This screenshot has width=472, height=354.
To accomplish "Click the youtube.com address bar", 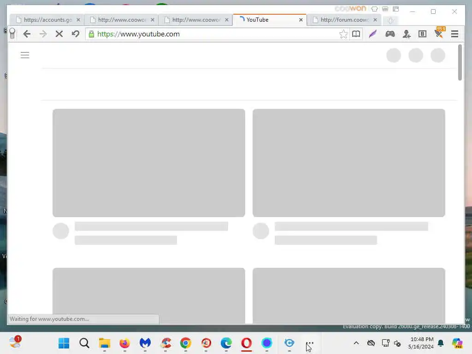I will [x=217, y=34].
